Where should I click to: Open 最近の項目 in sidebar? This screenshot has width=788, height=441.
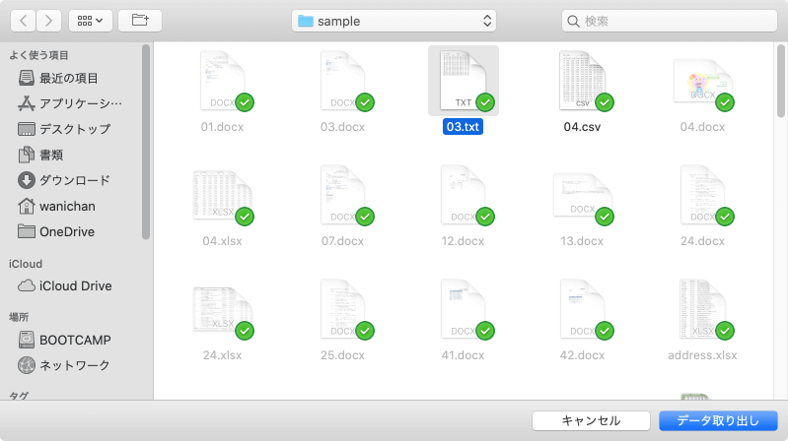tap(58, 78)
